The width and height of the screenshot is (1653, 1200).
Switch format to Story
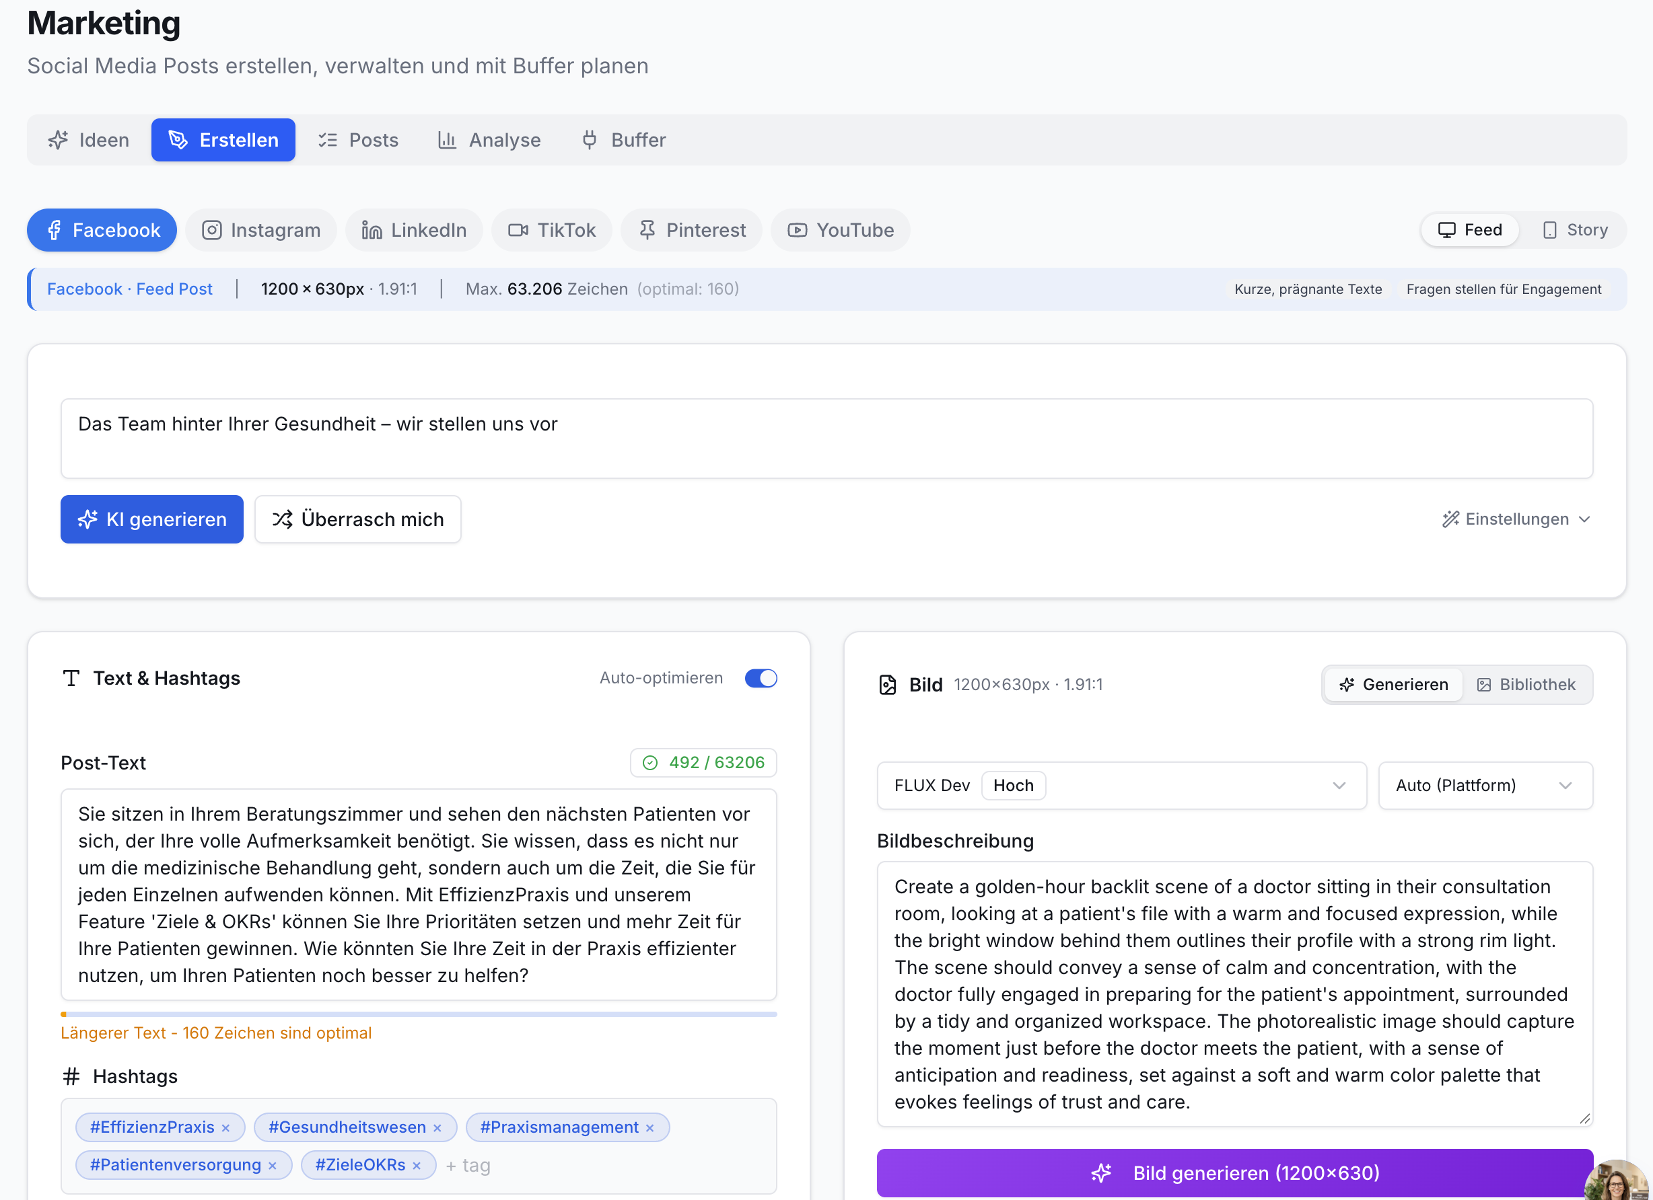(1575, 230)
